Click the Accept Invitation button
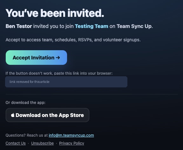 [36, 58]
